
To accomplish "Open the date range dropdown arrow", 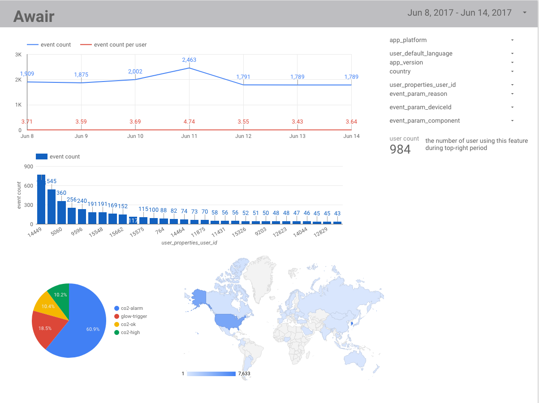I will tap(525, 13).
